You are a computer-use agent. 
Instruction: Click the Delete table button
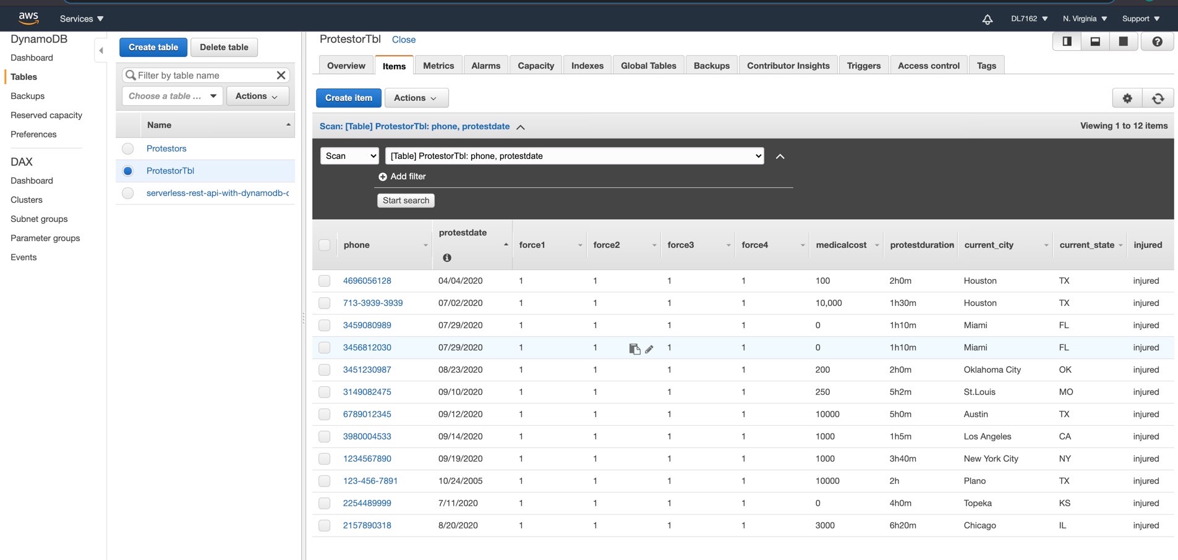click(224, 47)
